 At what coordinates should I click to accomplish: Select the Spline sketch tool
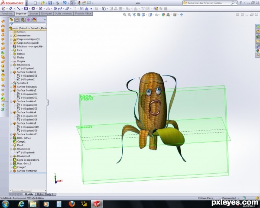[x=60, y=9]
